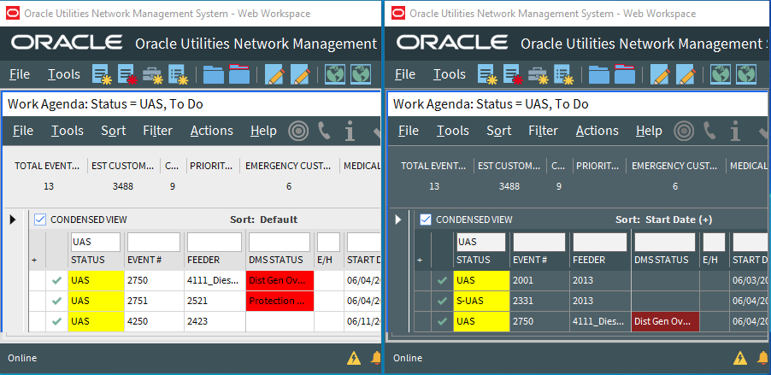This screenshot has height=375, width=771.
Task: Click E/H filter field in right window
Action: [714, 242]
